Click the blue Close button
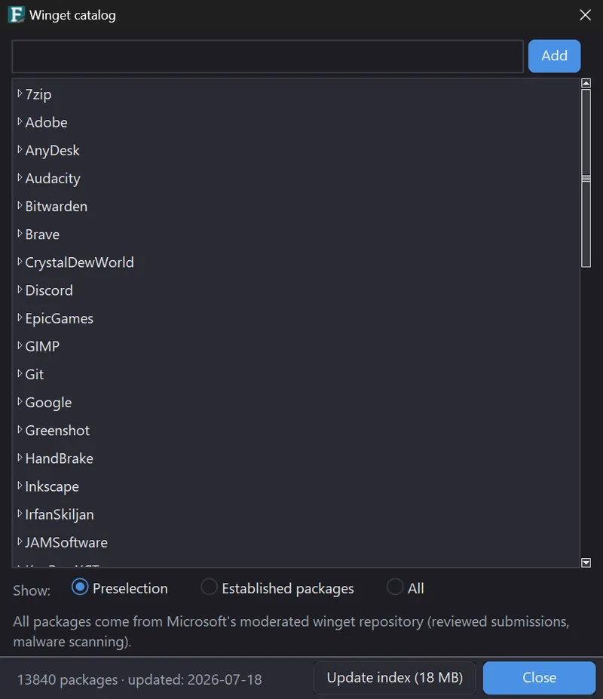The image size is (603, 699). 539,678
